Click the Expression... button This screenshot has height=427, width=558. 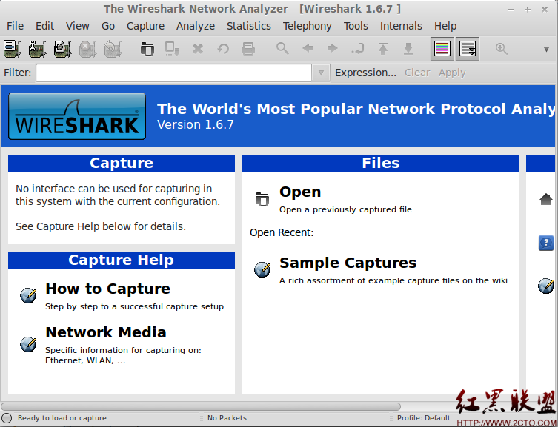[365, 73]
